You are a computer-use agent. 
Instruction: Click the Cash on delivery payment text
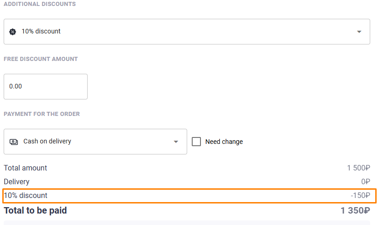pyautogui.click(x=47, y=141)
